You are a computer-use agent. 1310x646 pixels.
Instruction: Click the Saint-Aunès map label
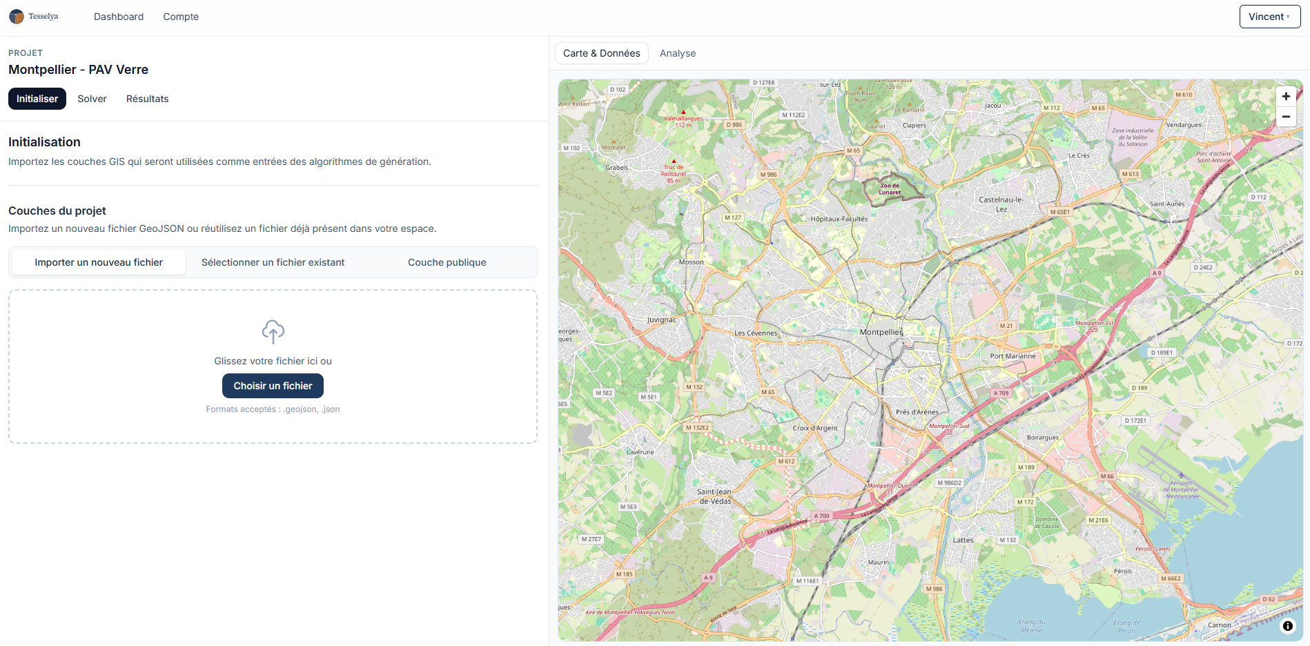pyautogui.click(x=1167, y=204)
